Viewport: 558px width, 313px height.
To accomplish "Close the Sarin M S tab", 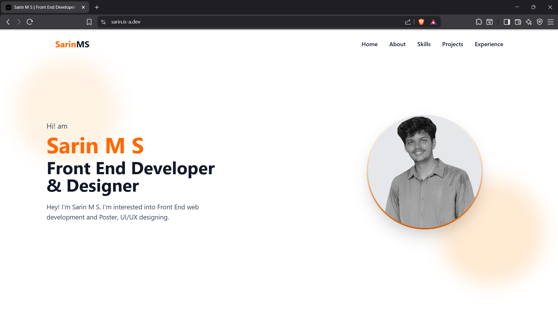I will pyautogui.click(x=83, y=7).
